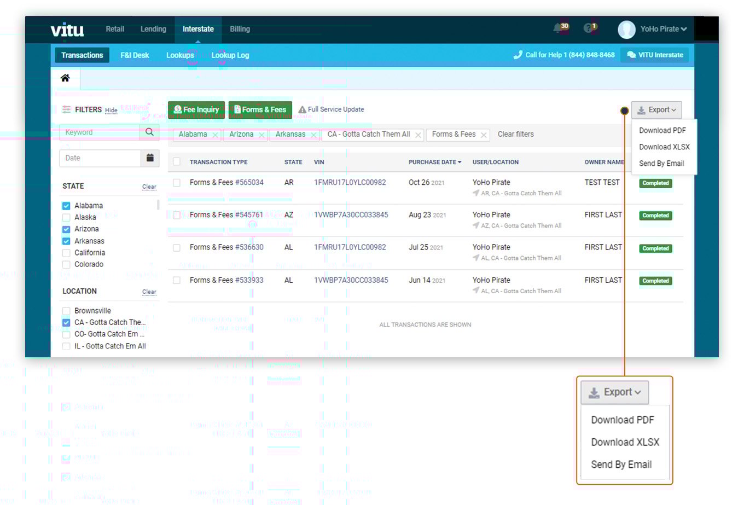Select the Forms & Fees #565034 row checkbox

[x=177, y=183]
